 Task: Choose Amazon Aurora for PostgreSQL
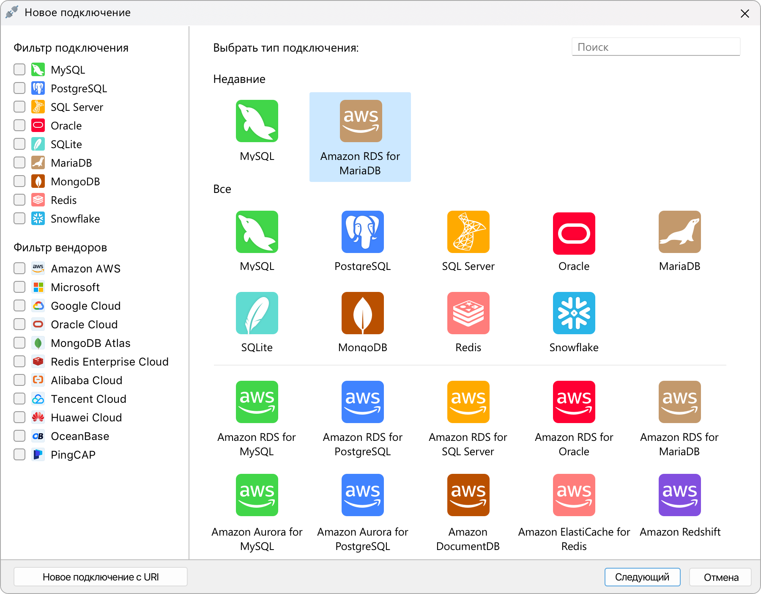[x=363, y=495]
